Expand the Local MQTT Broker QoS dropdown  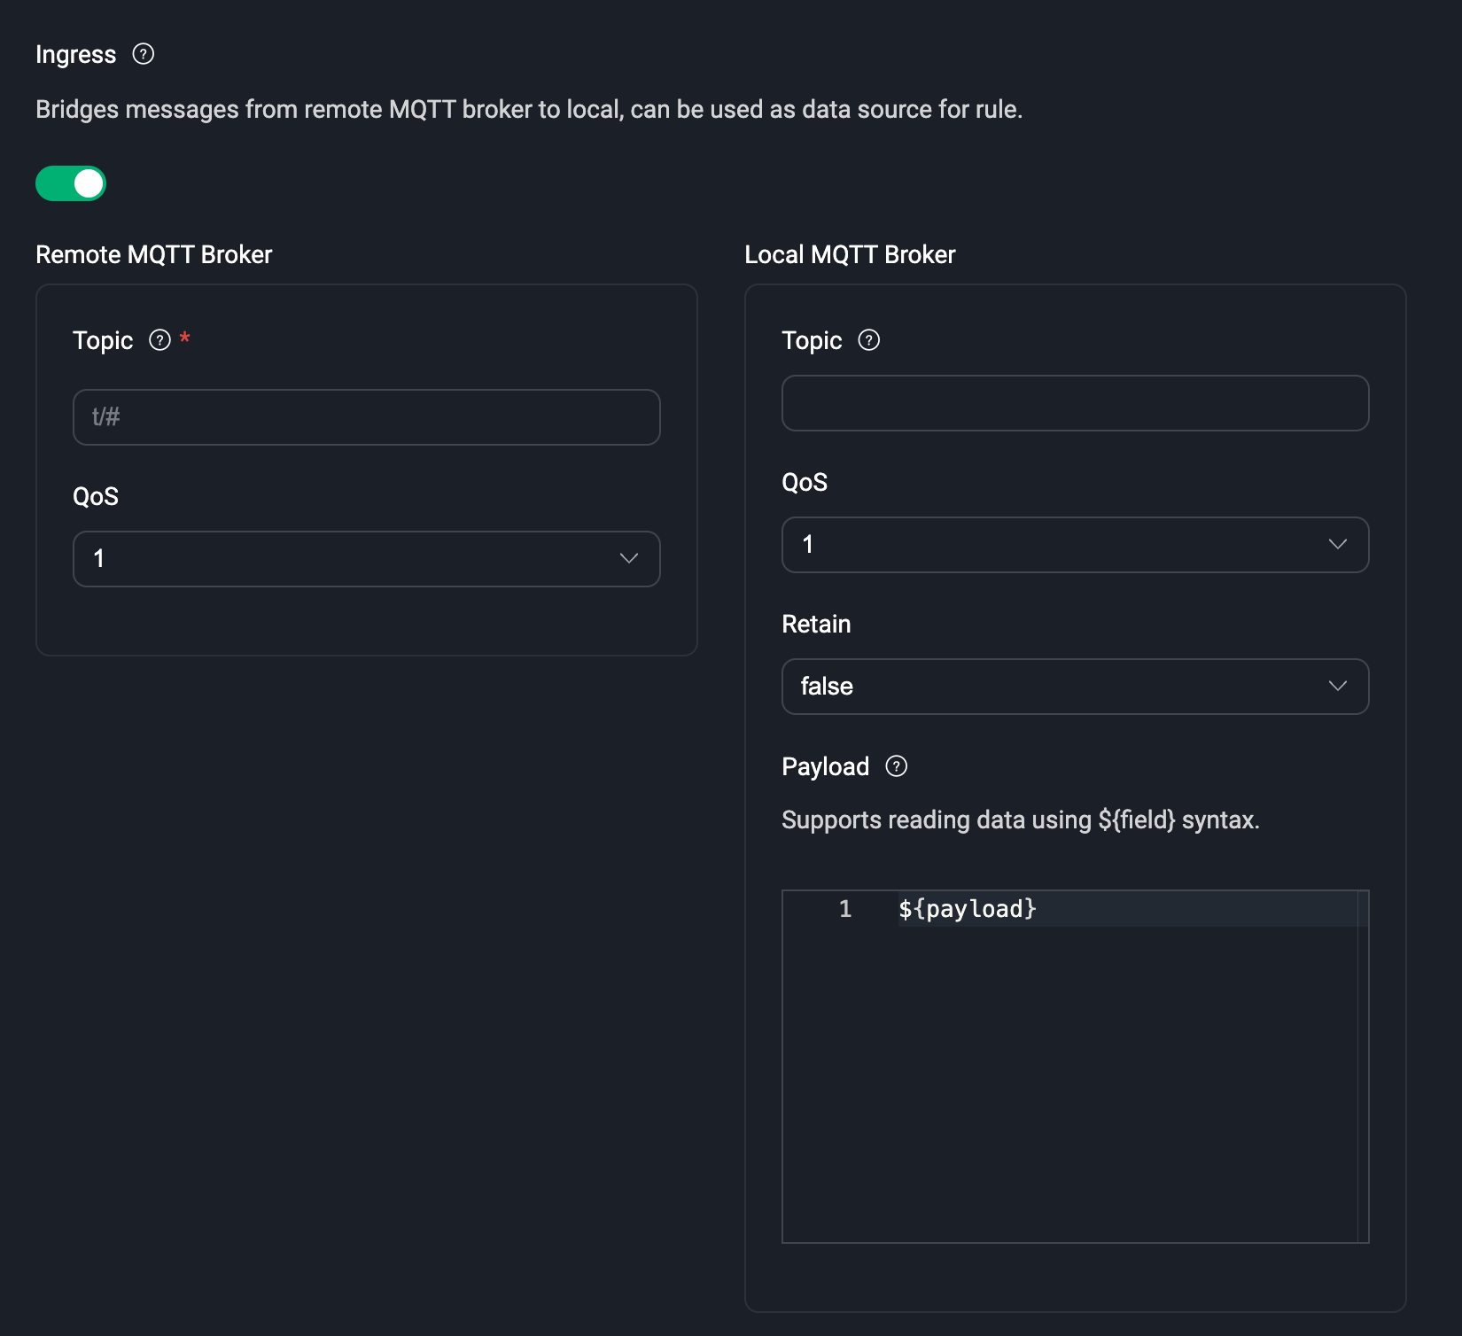[1063, 544]
